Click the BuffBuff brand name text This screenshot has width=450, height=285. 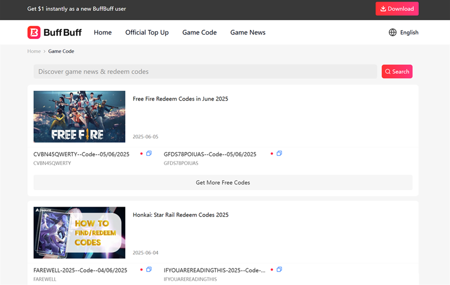(x=62, y=32)
